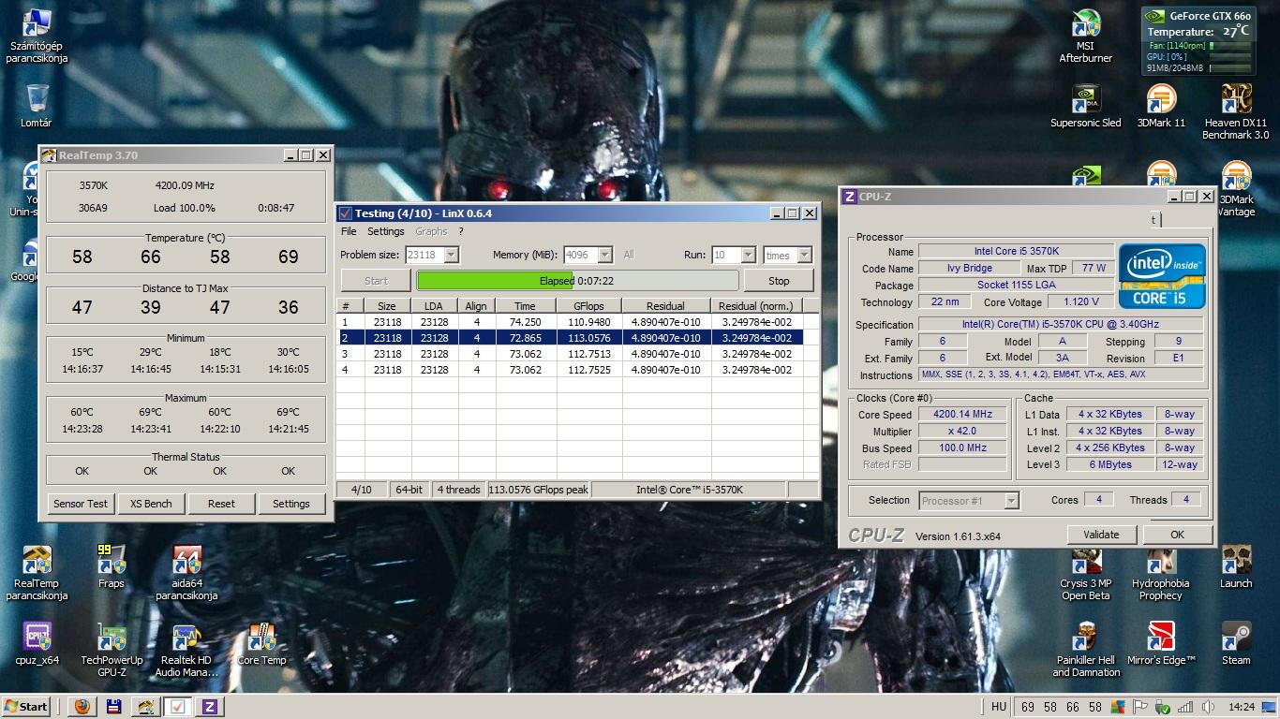Click Firefox icon in taskbar quick launch
The height and width of the screenshot is (719, 1280).
[x=82, y=707]
